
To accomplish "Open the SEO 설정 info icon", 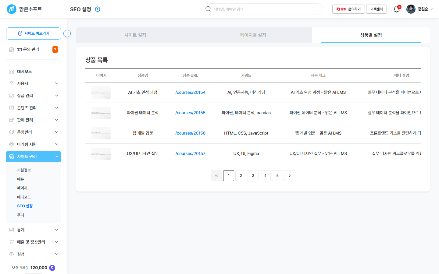I will coord(98,9).
